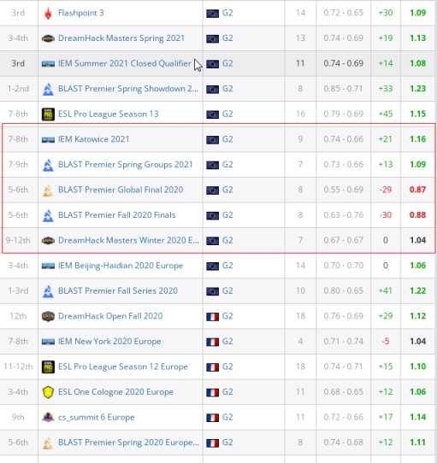The image size is (437, 463).
Task: Open the BLAST Premier Spring Groups 2021 event
Action: (125, 165)
